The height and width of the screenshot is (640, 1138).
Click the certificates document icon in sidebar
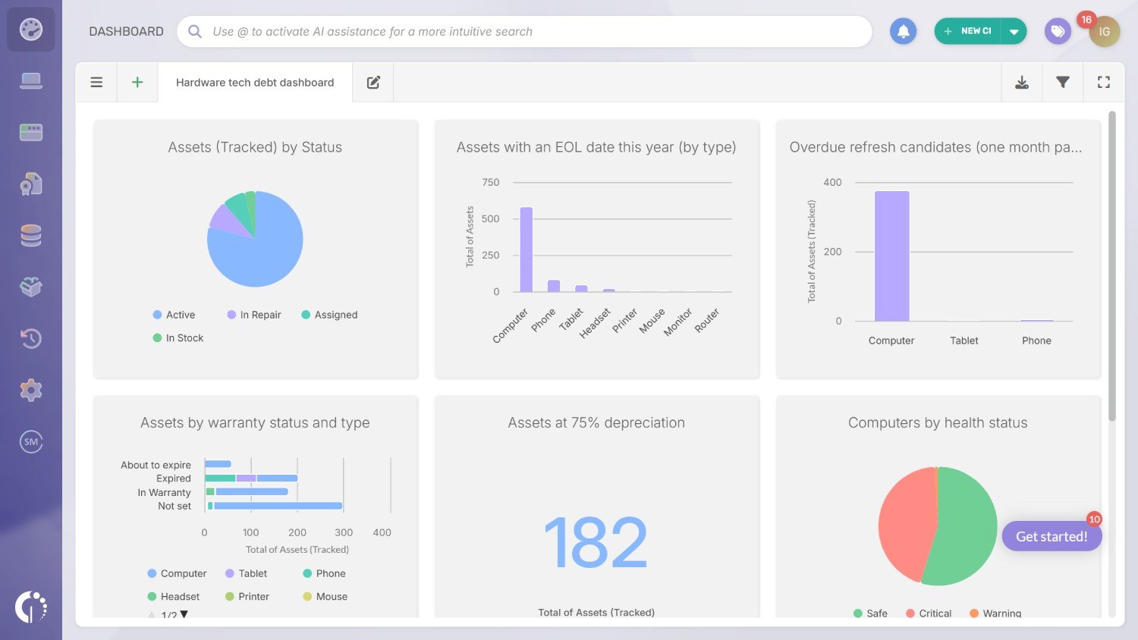point(31,183)
